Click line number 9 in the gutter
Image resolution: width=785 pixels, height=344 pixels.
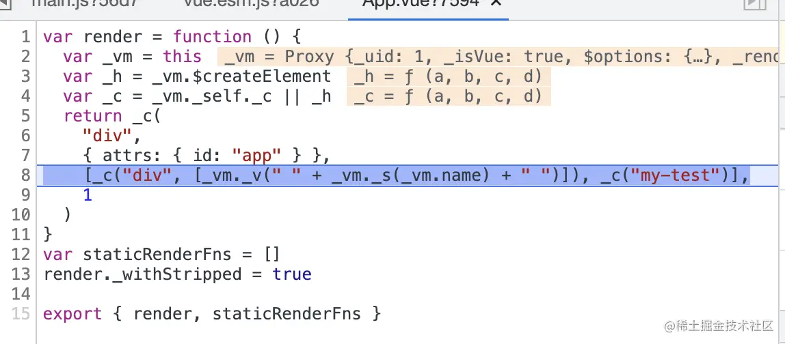[25, 195]
